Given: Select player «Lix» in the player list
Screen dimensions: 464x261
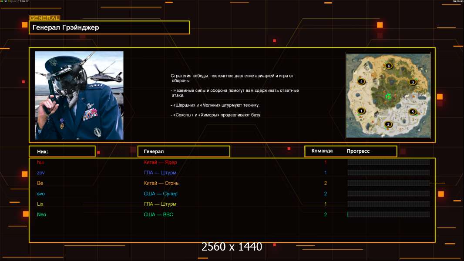Looking at the screenshot, I should 40,204.
